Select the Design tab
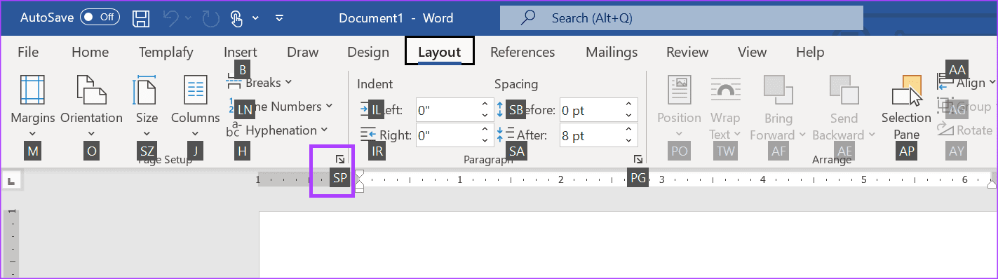 tap(368, 52)
